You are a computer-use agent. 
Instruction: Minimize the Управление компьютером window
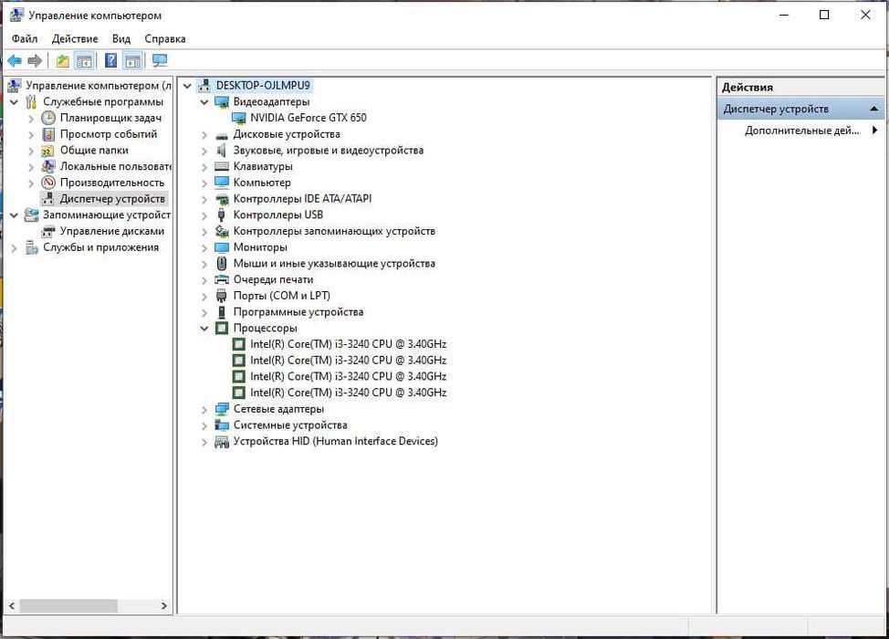pos(784,16)
